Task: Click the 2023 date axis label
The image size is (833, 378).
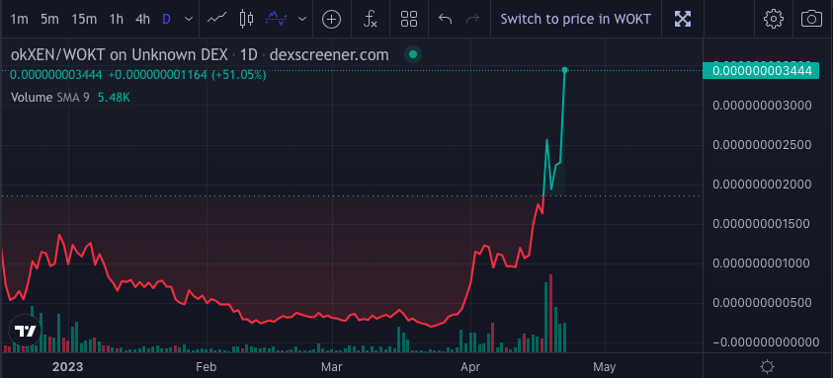Action: (68, 367)
